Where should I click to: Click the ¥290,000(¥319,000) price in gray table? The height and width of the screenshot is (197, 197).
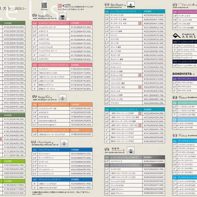click(x=153, y=161)
